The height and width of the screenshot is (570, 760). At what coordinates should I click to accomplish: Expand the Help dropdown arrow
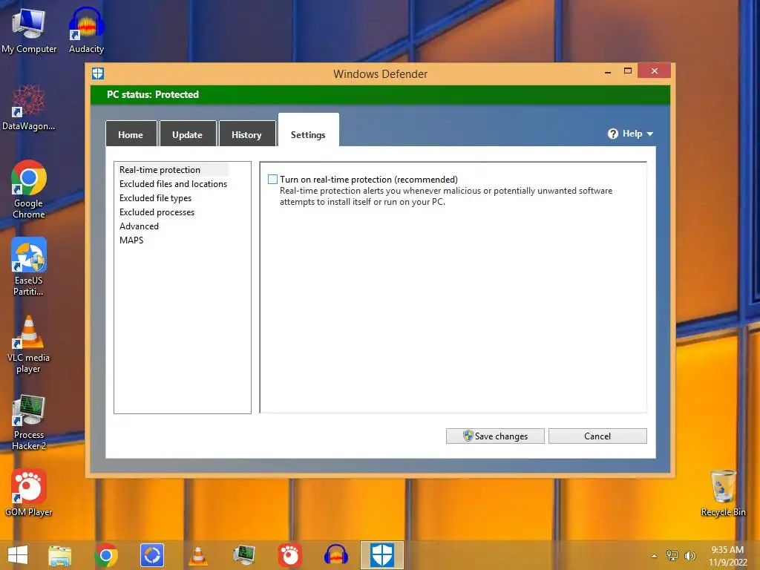(650, 134)
